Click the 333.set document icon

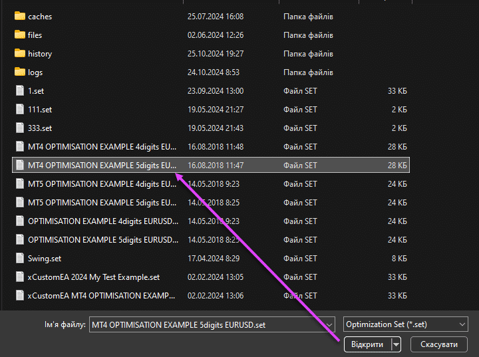pyautogui.click(x=19, y=128)
